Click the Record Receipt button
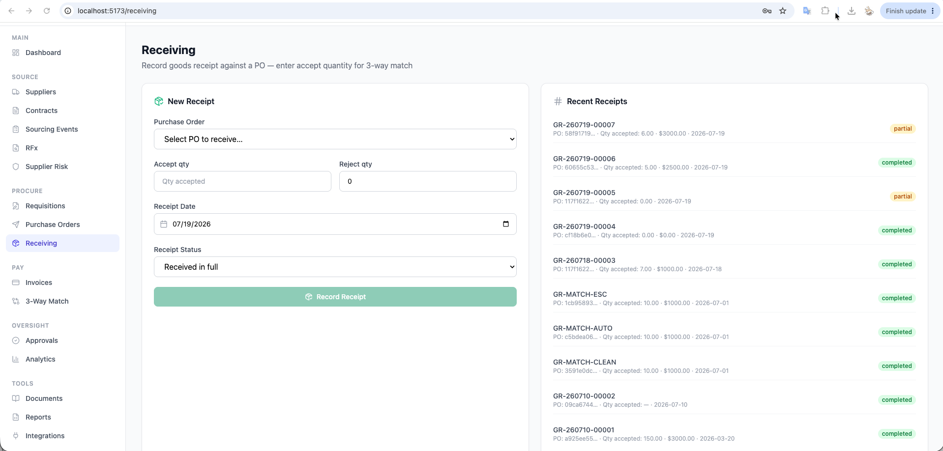Screen dimensions: 943x451 click(x=335, y=297)
